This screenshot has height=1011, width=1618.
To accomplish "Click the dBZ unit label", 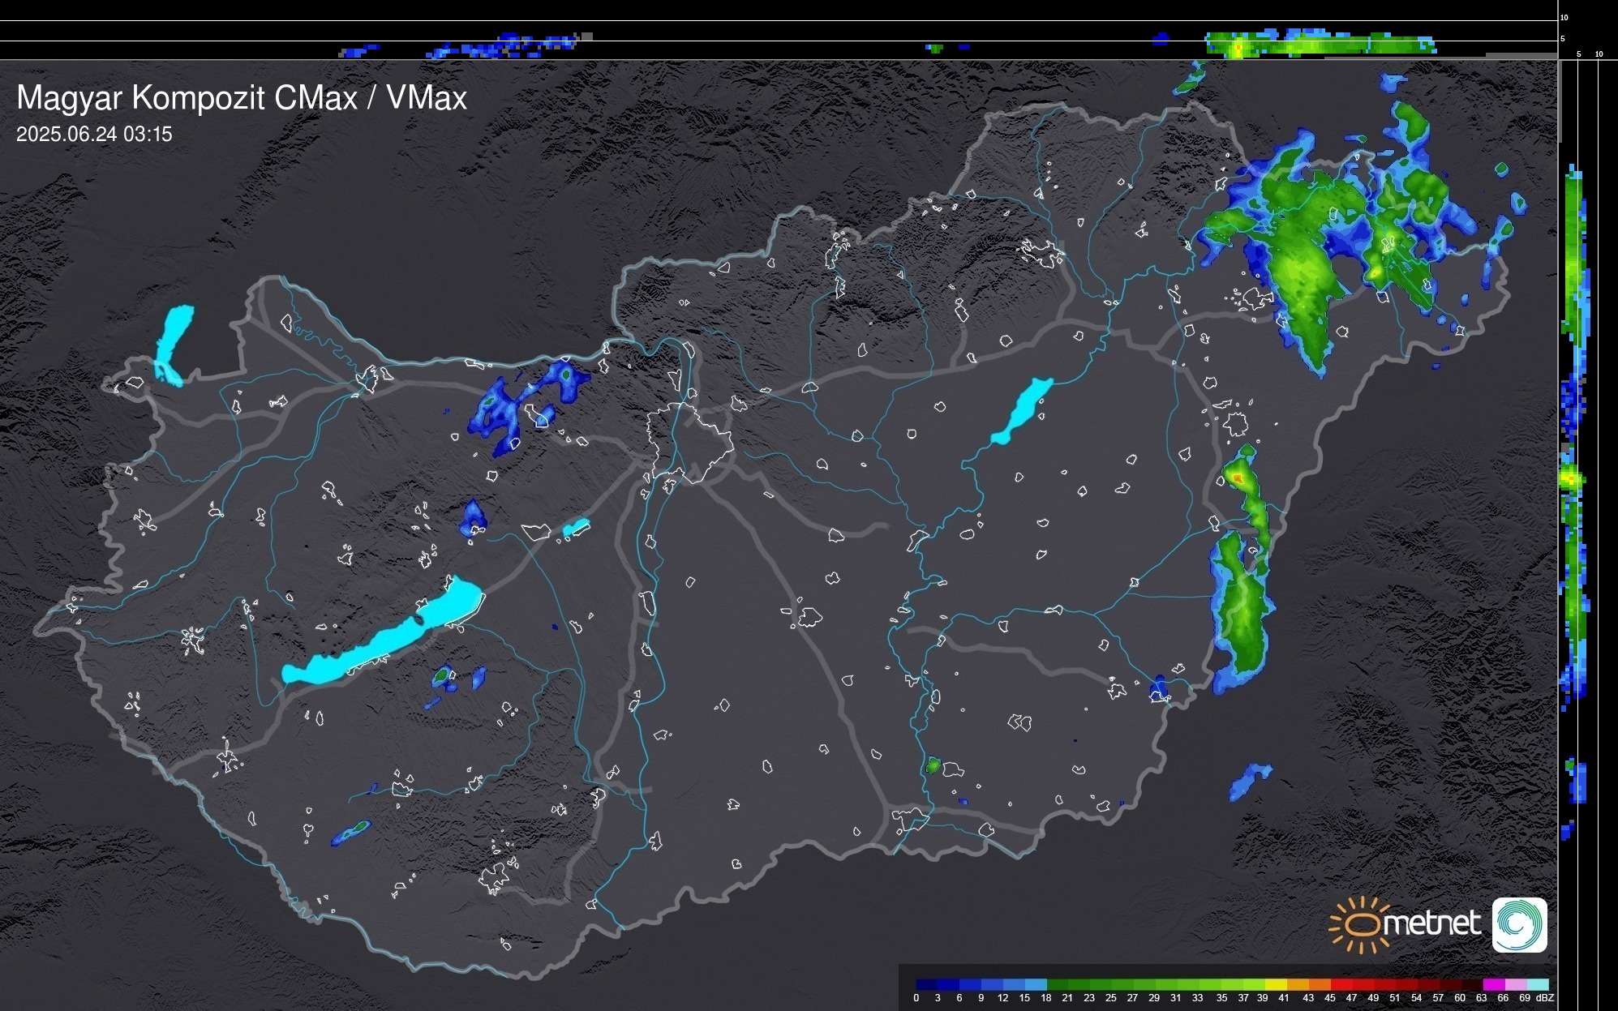I will 1545,998.
